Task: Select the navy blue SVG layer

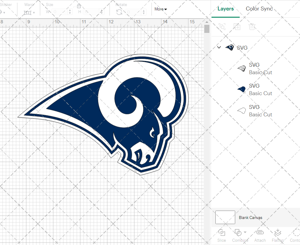Action: [x=255, y=89]
